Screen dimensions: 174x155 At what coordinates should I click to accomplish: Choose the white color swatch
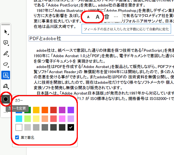[19, 127]
